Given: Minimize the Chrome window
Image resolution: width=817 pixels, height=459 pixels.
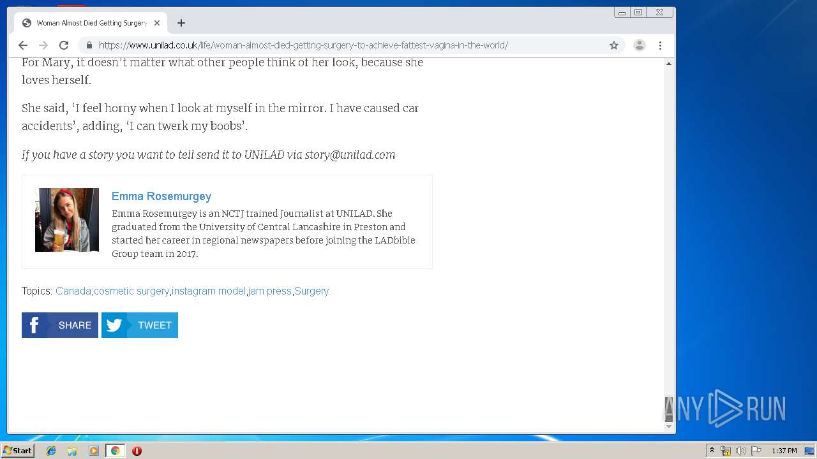Looking at the screenshot, I should [622, 12].
